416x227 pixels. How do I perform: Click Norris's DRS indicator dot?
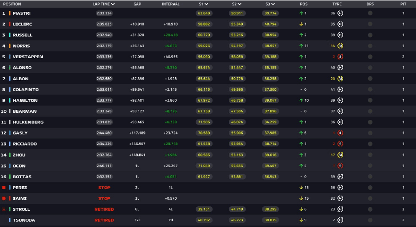click(x=370, y=46)
